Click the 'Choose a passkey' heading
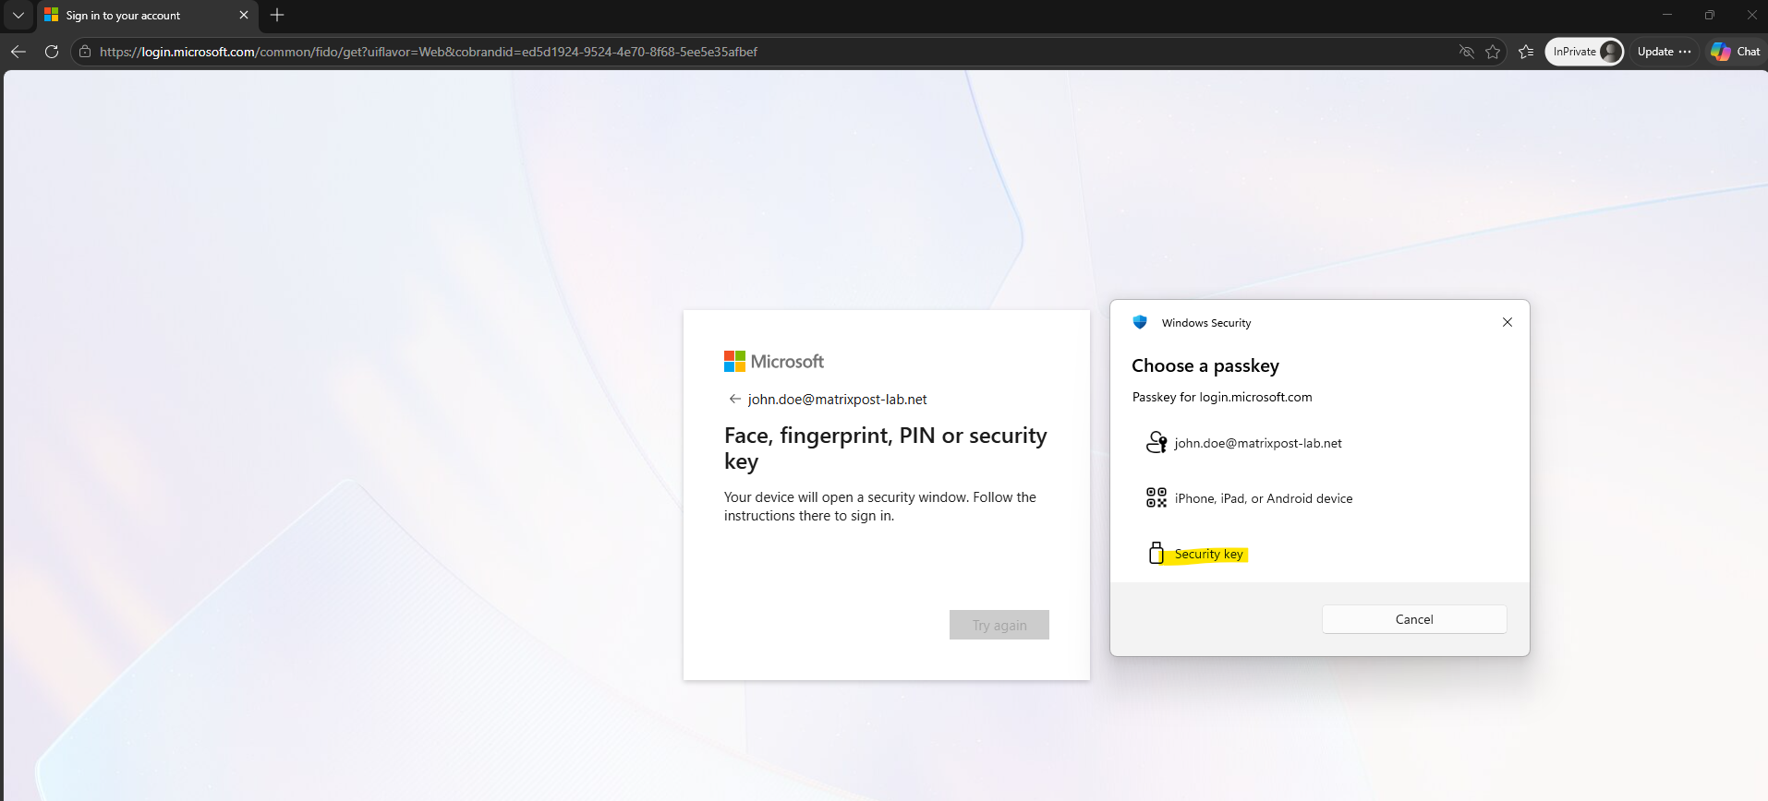The height and width of the screenshot is (801, 1768). (x=1205, y=366)
